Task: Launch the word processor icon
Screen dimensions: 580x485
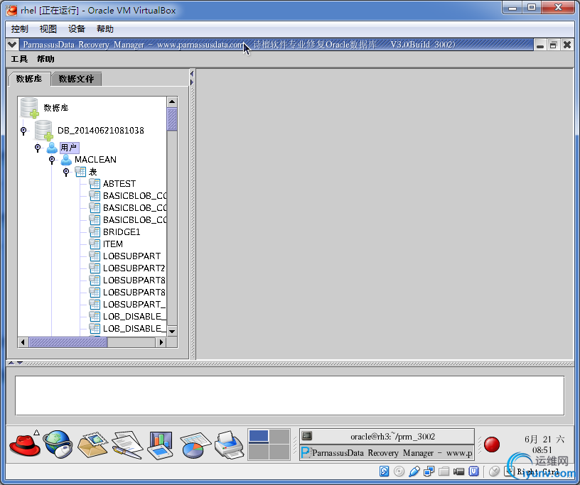Action: (x=127, y=445)
